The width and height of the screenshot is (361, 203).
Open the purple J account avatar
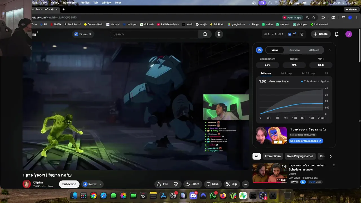tap(349, 34)
